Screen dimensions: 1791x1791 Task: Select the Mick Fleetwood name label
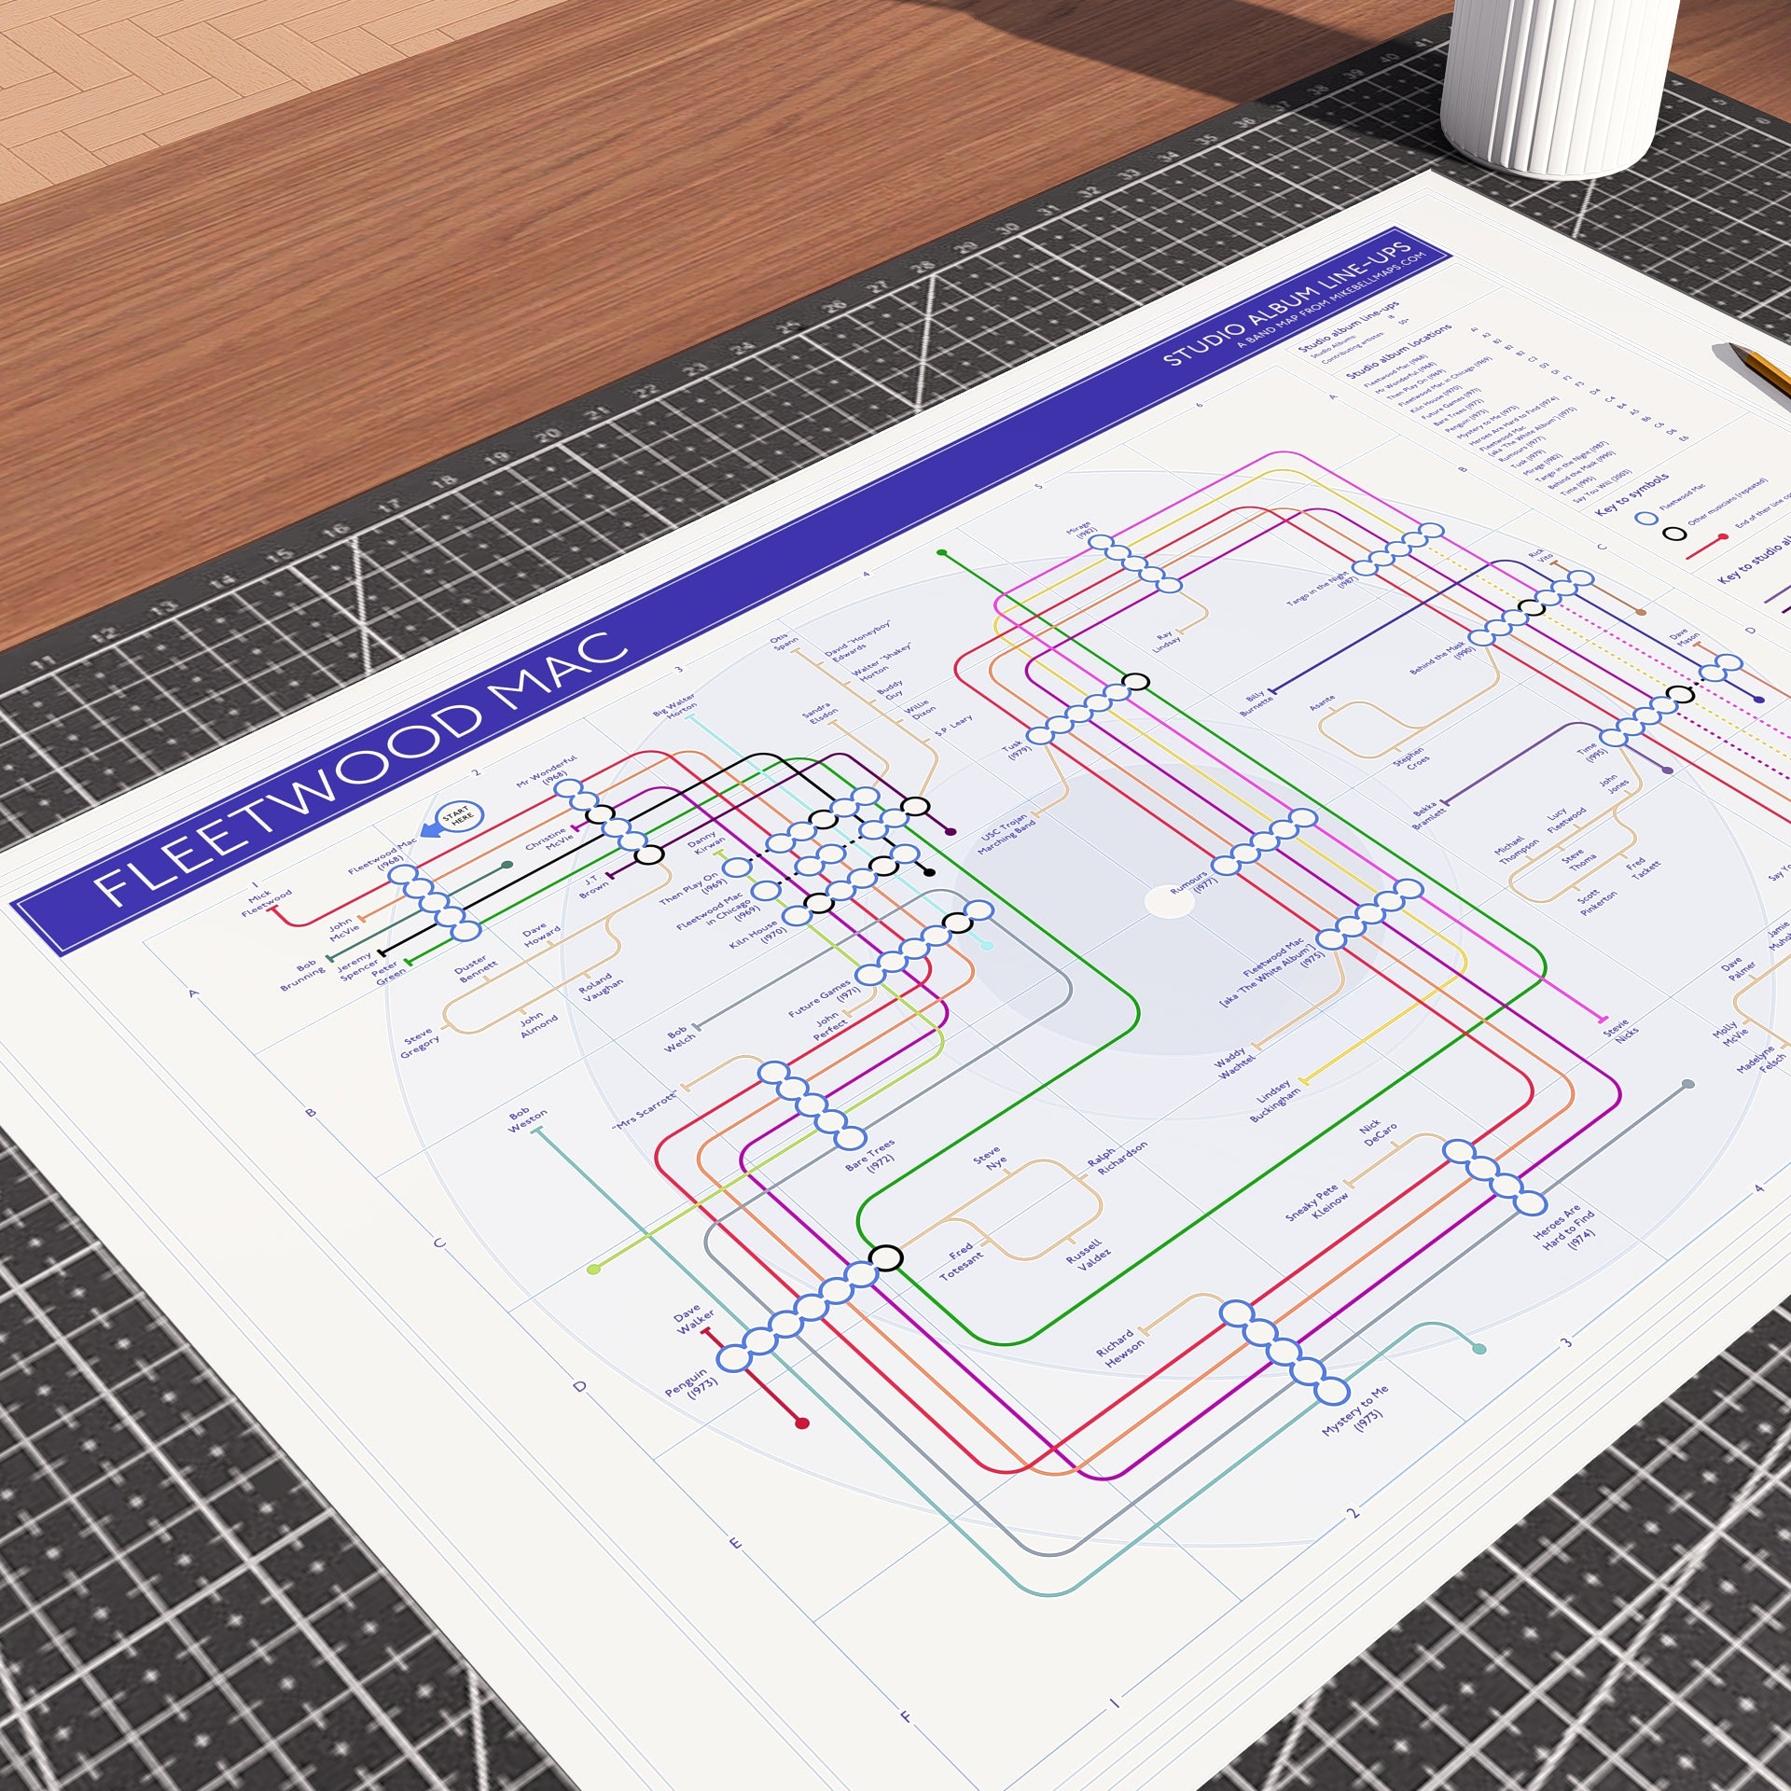click(x=265, y=900)
